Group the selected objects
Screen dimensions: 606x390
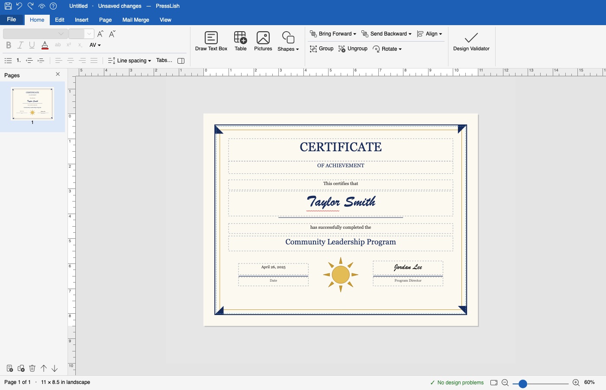coord(322,49)
